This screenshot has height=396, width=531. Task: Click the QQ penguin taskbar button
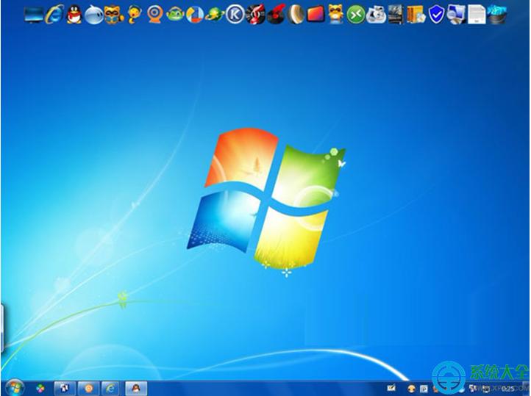(x=135, y=387)
